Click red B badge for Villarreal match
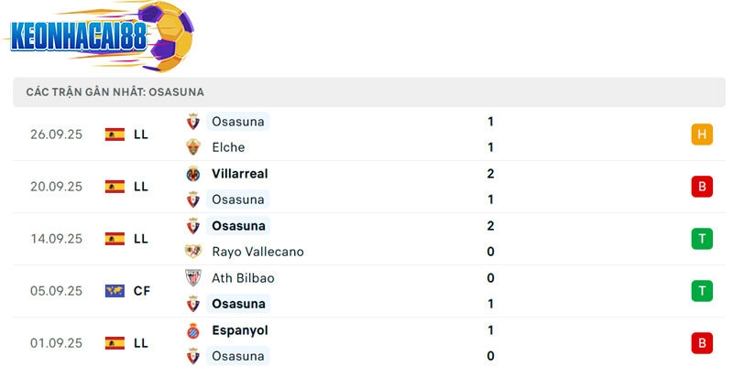 point(702,187)
